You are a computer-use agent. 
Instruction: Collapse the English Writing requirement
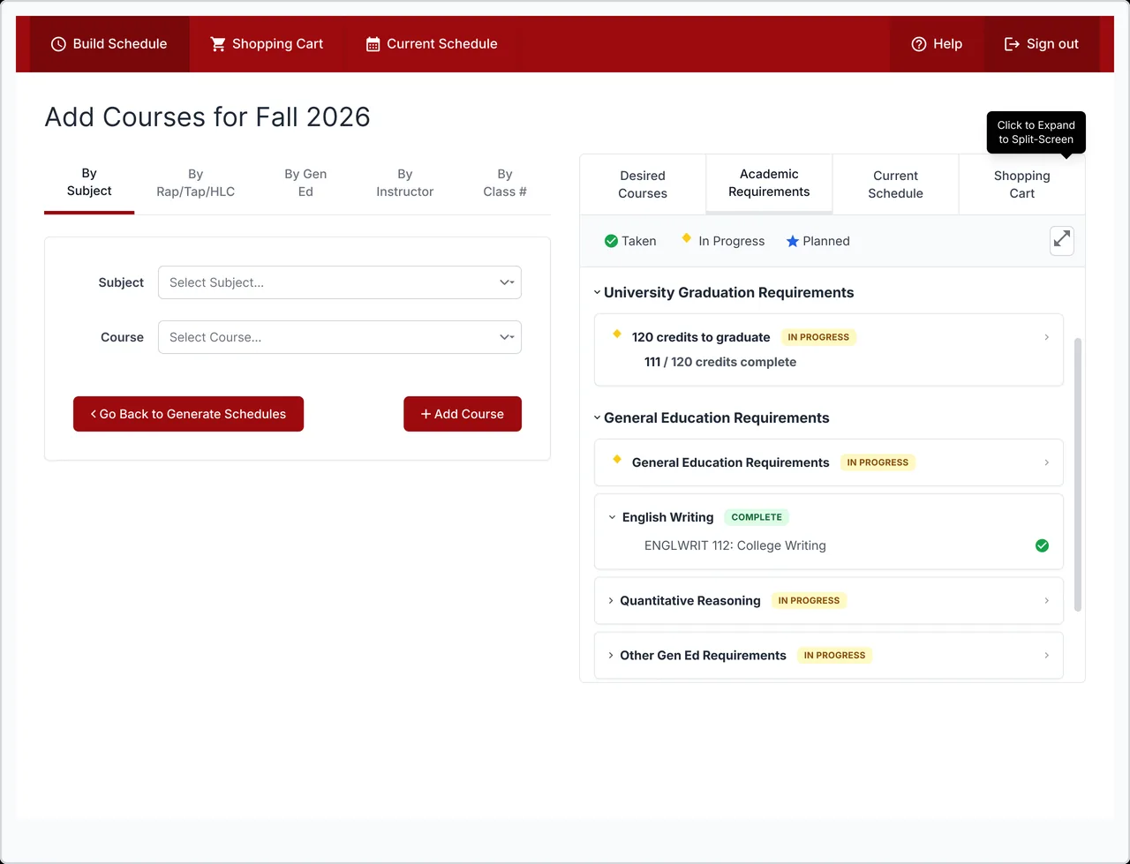tap(612, 517)
